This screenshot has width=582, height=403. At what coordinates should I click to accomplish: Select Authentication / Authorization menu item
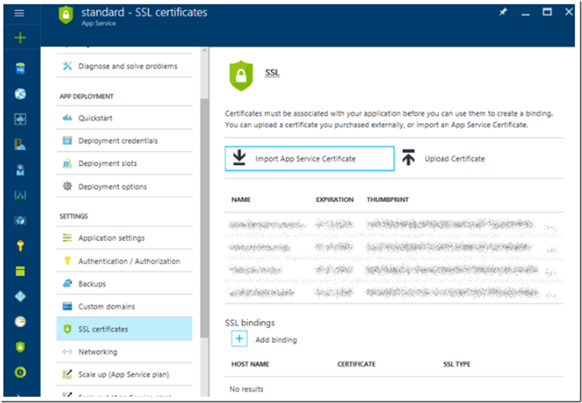click(x=129, y=261)
